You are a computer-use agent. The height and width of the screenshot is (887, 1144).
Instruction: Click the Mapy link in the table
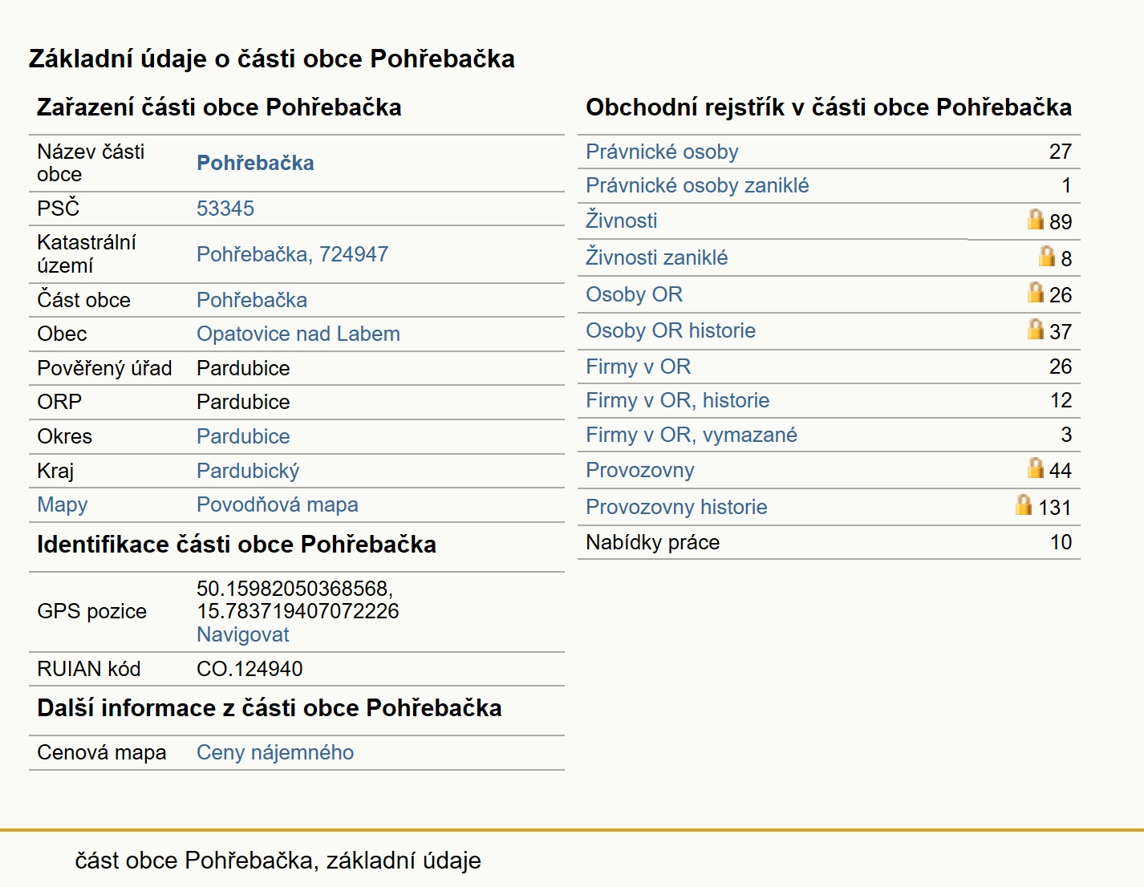pos(62,504)
